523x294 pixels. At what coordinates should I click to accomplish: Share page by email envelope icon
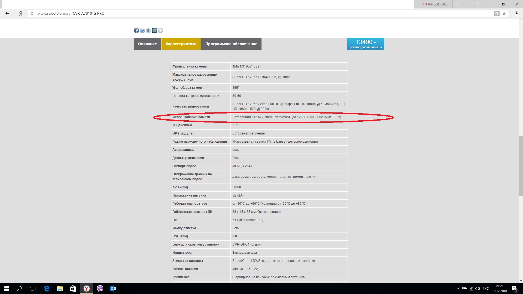point(160,30)
